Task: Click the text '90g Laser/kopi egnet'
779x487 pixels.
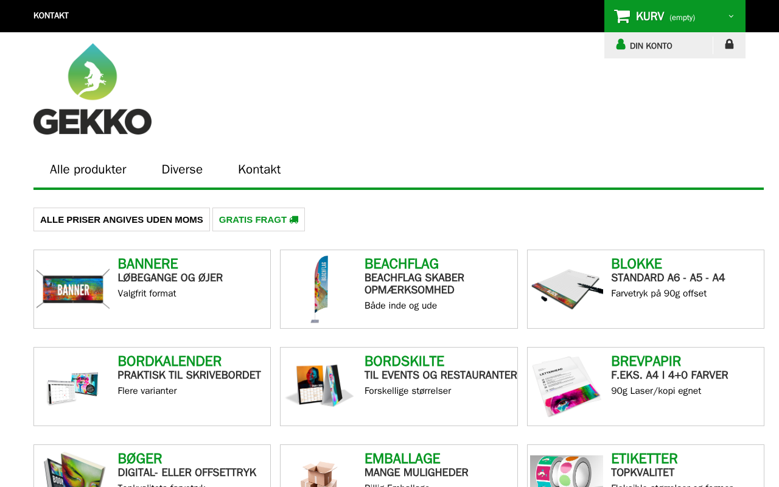Action: pyautogui.click(x=656, y=391)
